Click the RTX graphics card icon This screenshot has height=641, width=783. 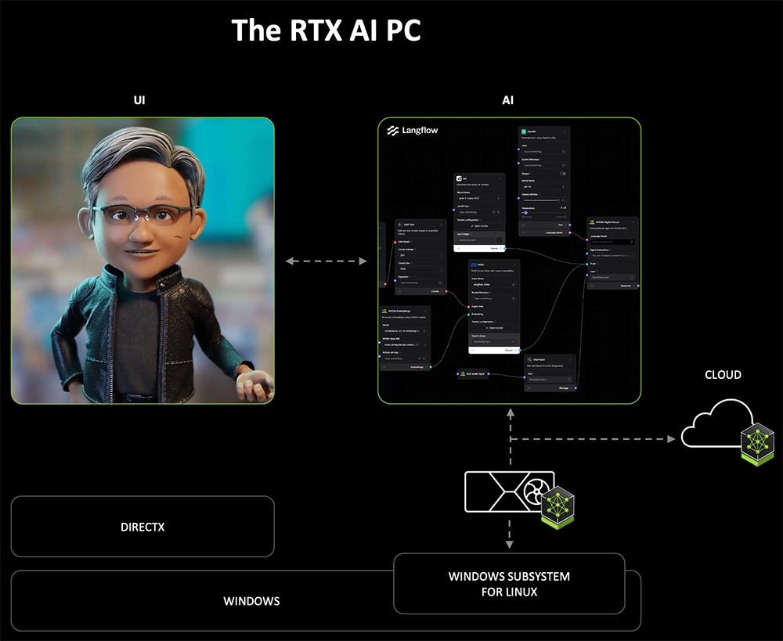[x=509, y=492]
